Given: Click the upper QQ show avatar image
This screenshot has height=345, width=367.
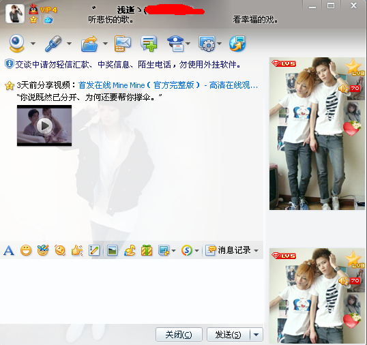Looking at the screenshot, I should (x=317, y=134).
